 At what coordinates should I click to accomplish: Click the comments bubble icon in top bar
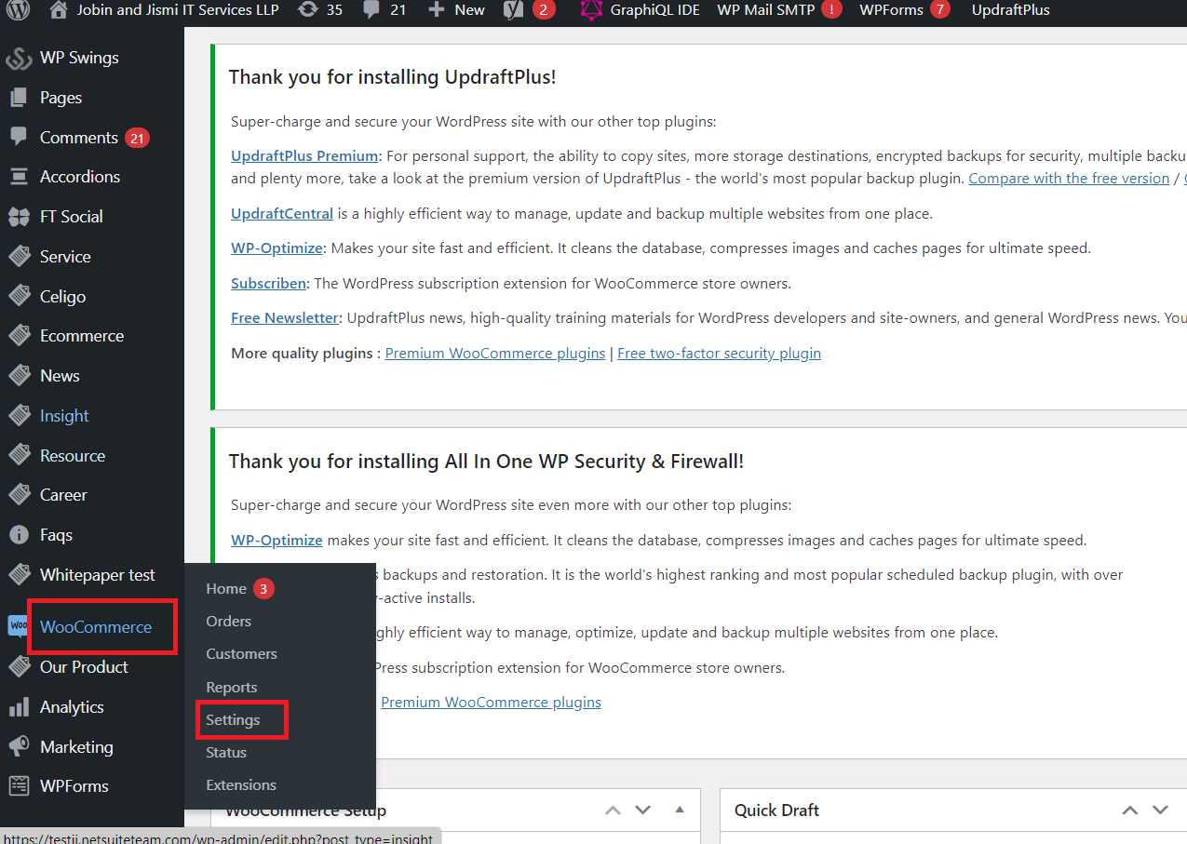click(x=371, y=10)
